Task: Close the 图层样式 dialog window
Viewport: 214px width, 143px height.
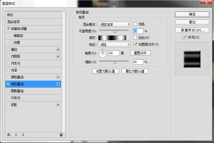Action: click(x=207, y=2)
